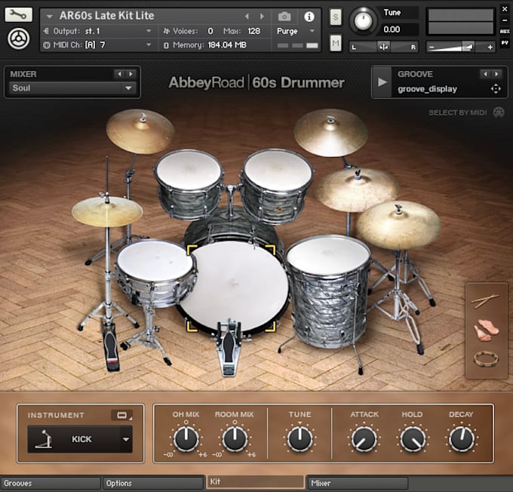This screenshot has width=513, height=492.
Task: Click the kick TUNE knob
Action: pyautogui.click(x=300, y=438)
